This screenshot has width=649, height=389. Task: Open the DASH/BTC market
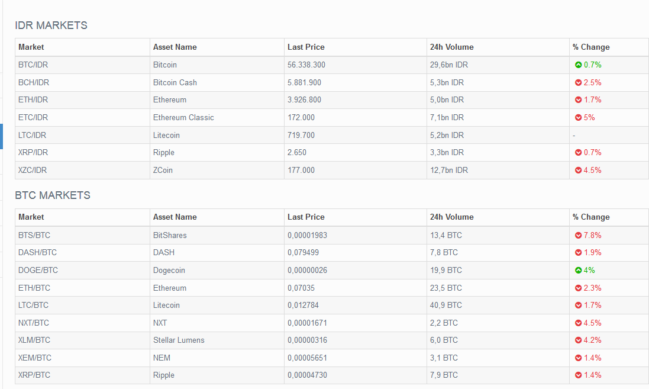(37, 252)
